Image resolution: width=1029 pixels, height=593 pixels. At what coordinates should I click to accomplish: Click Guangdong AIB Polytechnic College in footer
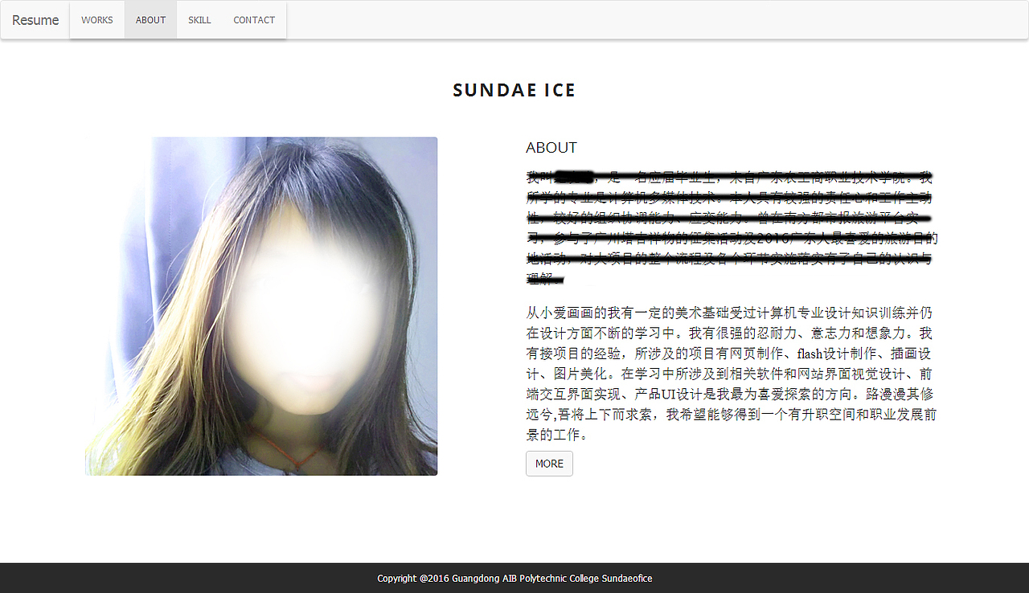526,579
